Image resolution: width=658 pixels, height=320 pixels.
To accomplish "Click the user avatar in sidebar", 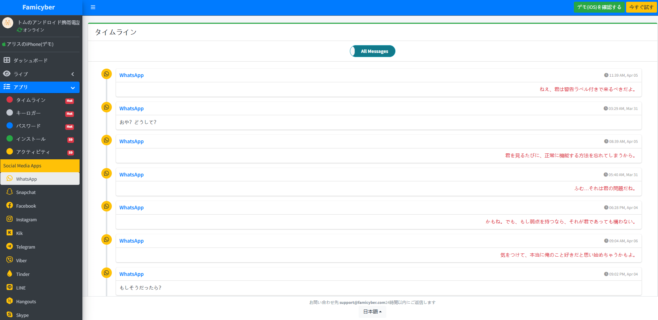I will 8,23.
